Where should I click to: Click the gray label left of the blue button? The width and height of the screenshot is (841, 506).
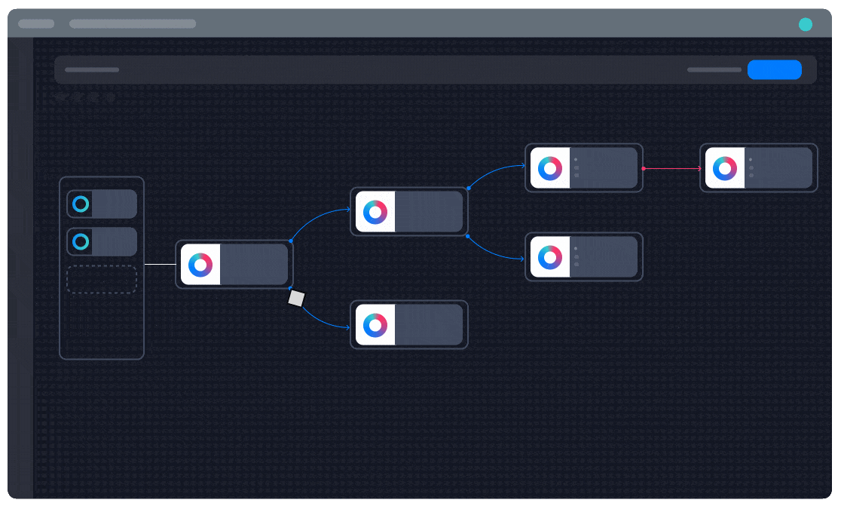(x=714, y=70)
